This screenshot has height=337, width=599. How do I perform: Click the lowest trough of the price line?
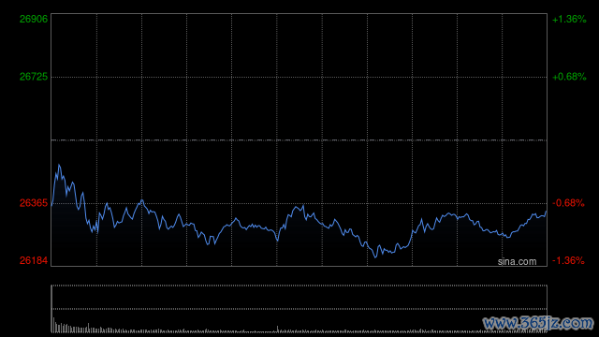[375, 257]
